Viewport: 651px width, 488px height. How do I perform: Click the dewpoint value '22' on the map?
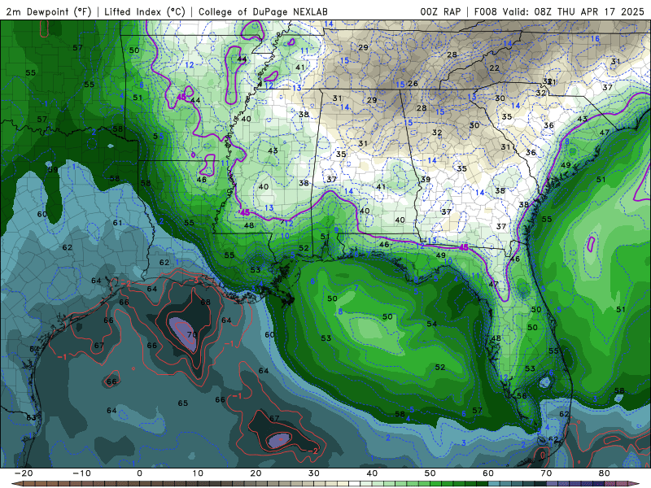click(x=494, y=68)
